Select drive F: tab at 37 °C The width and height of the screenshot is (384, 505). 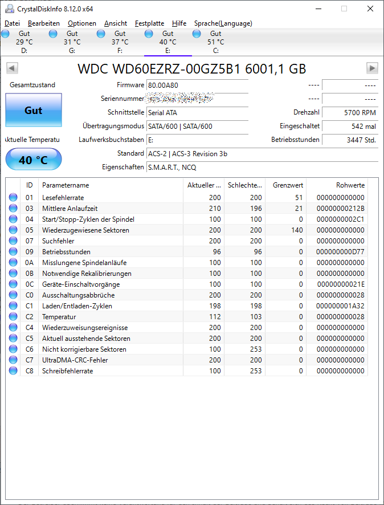120,42
